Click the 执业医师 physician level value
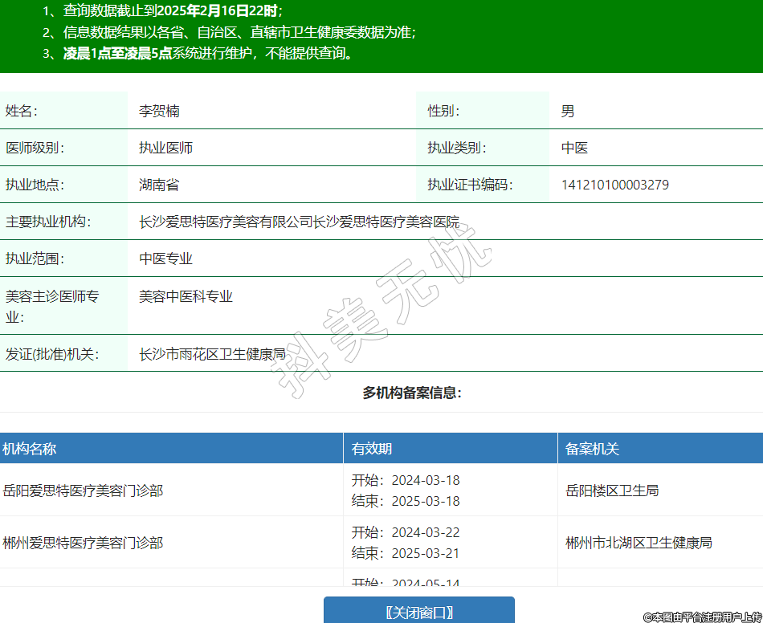The image size is (763, 623). [165, 149]
